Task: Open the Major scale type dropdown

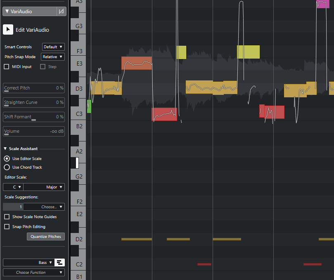Action: (44, 187)
